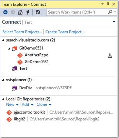
Task: Open the Connect page menu dropdown
Action: pos(114,22)
